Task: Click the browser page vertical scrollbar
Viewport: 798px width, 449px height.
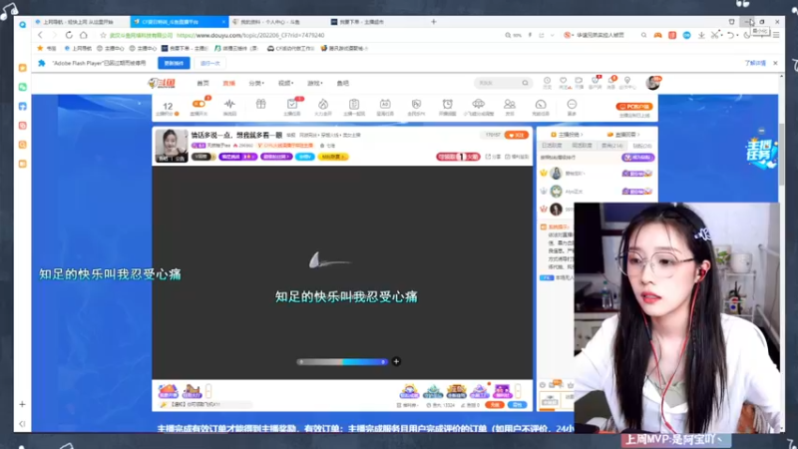Action: point(782,153)
